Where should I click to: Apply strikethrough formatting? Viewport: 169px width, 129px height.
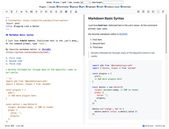(56, 12)
